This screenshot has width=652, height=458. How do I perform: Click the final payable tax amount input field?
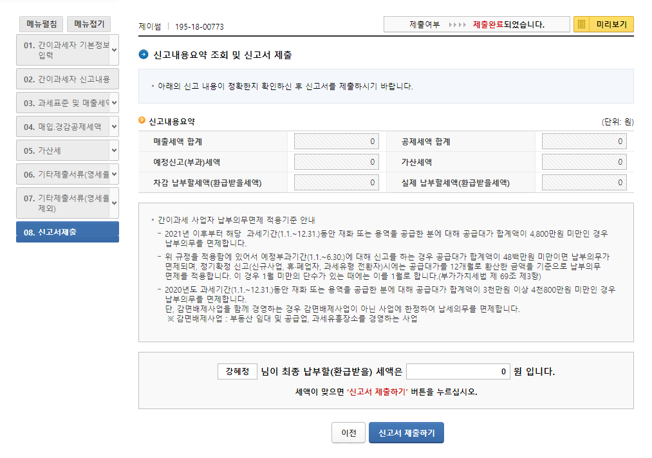[x=458, y=371]
